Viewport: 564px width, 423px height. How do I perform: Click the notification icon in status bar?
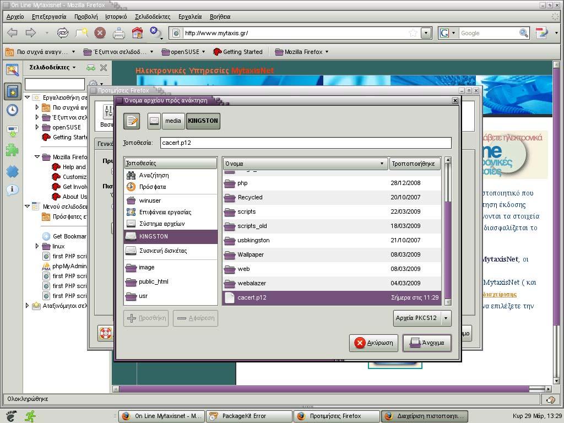pos(551,400)
